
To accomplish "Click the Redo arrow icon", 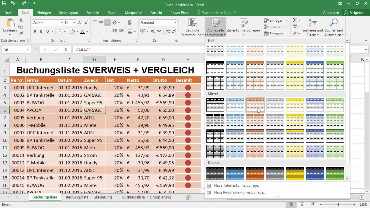I will pos(24,4).
